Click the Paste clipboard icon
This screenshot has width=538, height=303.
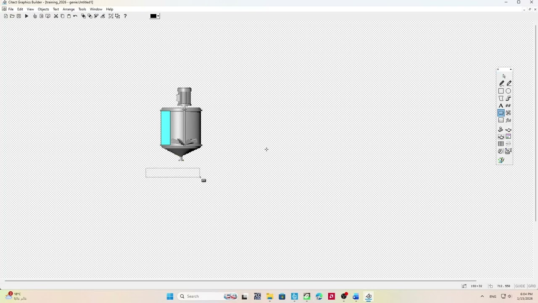69,16
